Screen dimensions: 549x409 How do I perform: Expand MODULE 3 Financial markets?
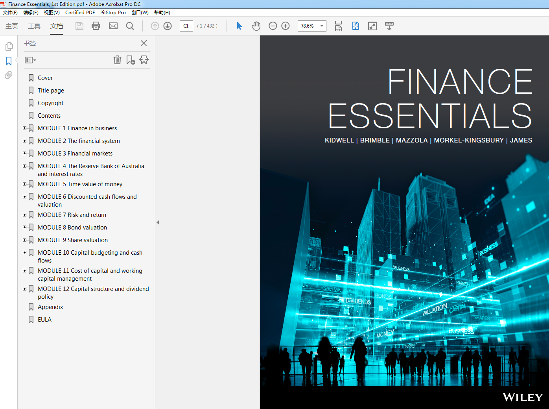pyautogui.click(x=25, y=154)
